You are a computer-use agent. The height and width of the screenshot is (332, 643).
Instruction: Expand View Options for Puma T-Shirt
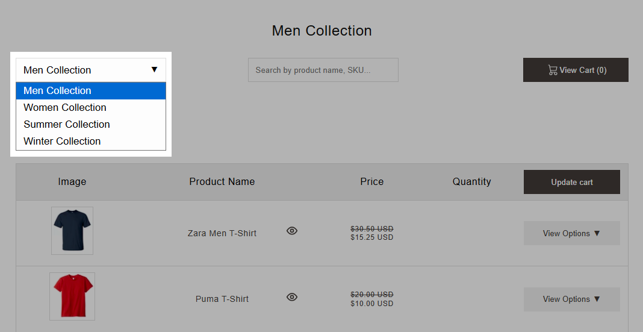click(x=571, y=299)
